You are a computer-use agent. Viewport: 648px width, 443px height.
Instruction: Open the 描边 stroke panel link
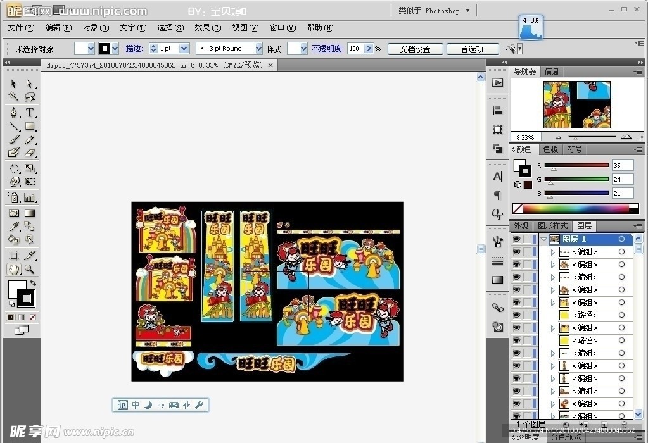[x=134, y=49]
